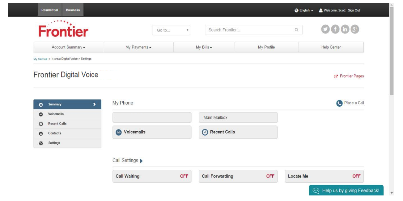The height and width of the screenshot is (201, 403).
Task: Open Frontier's Facebook page icon
Action: tap(335, 29)
